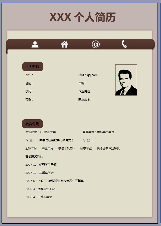Click the telephone handset icon
The height and width of the screenshot is (226, 161).
coord(124,44)
